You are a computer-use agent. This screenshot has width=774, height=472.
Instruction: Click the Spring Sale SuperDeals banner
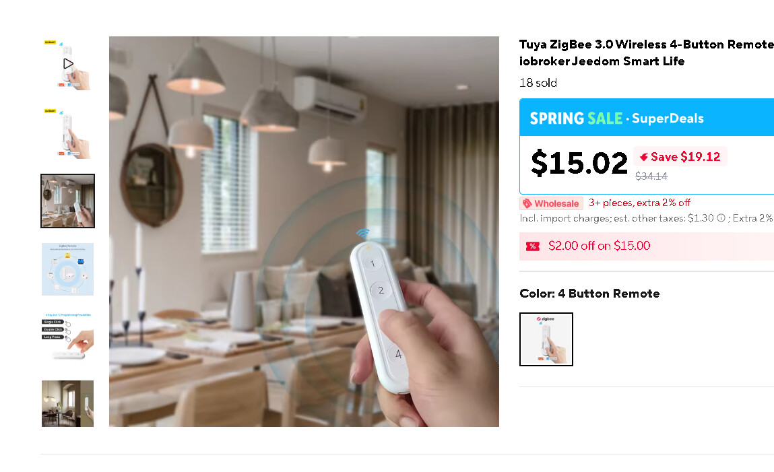coord(647,117)
